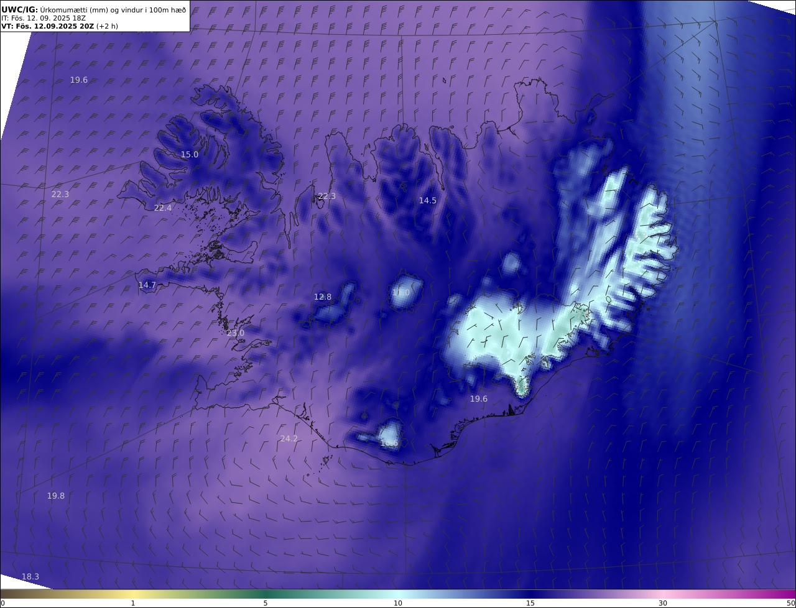Select the 22.3 value over the western ocean
Viewport: 796px width, 608px height.
click(x=60, y=194)
